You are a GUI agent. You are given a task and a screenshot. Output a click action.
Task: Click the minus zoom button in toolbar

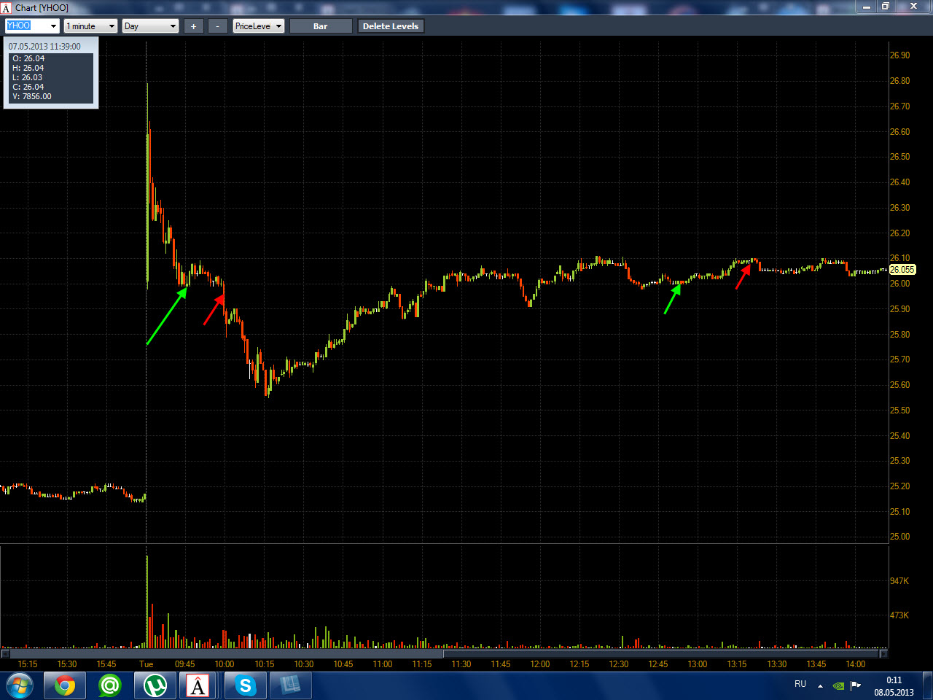click(x=217, y=26)
